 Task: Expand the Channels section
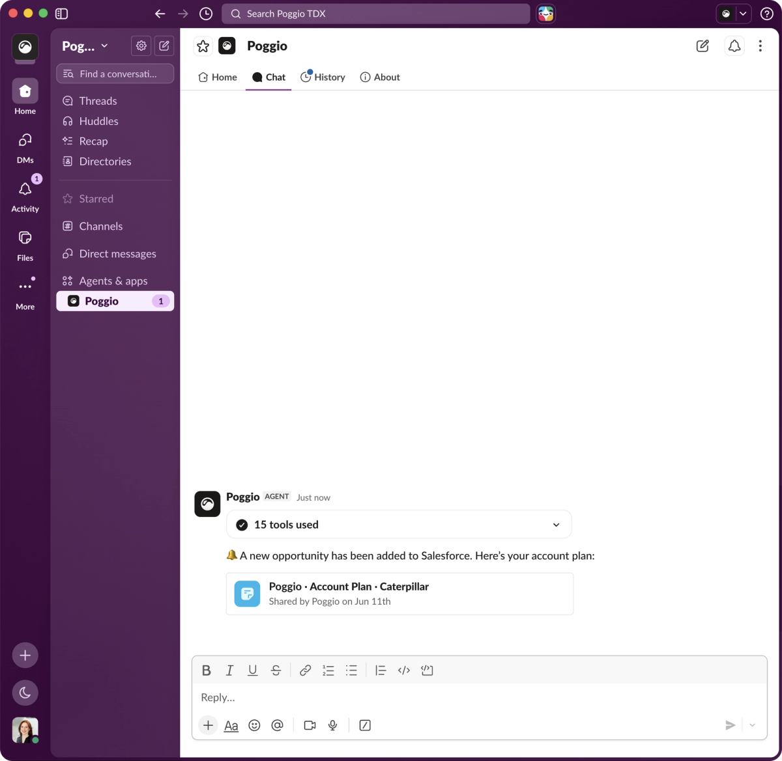(x=100, y=226)
